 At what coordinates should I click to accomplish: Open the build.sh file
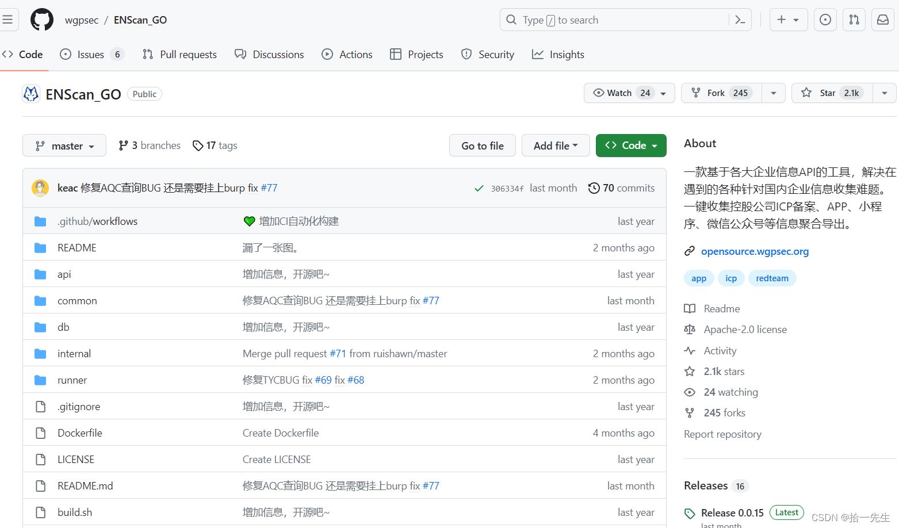tap(75, 512)
